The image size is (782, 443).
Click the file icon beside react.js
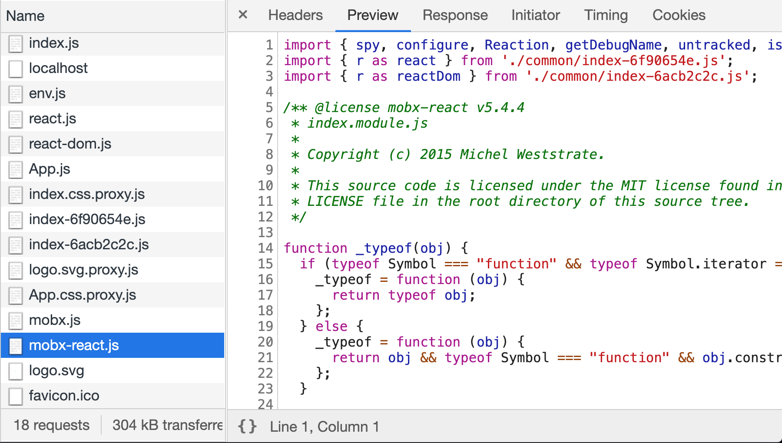pos(16,119)
